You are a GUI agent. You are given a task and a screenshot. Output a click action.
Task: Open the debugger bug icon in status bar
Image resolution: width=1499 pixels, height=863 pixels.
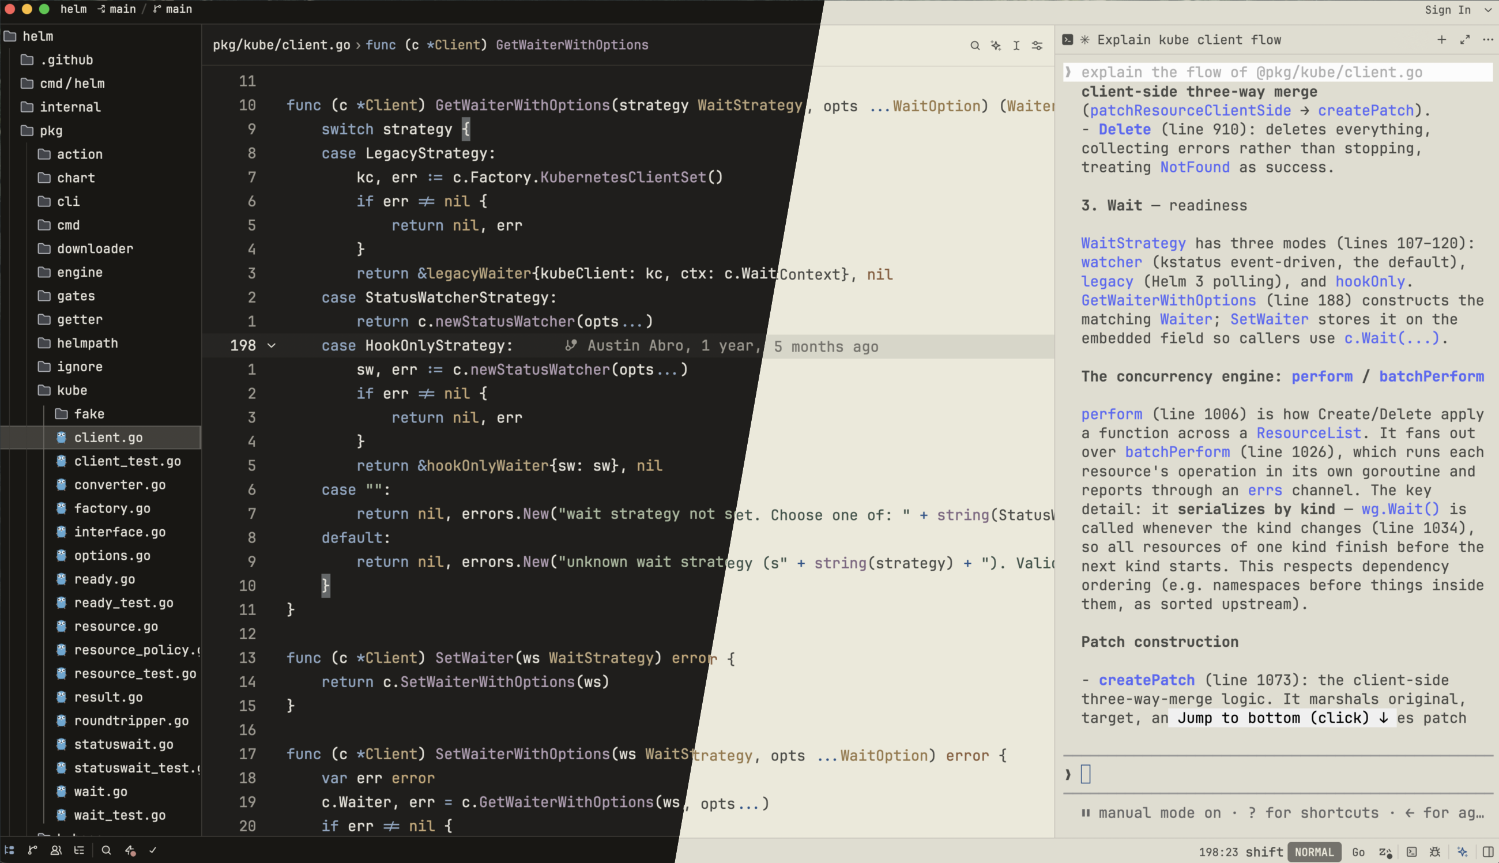[x=1435, y=851]
